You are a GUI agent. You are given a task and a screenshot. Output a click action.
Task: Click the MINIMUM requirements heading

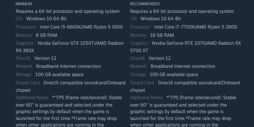(x=24, y=4)
